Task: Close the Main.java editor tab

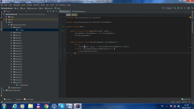Action: click(70, 12)
